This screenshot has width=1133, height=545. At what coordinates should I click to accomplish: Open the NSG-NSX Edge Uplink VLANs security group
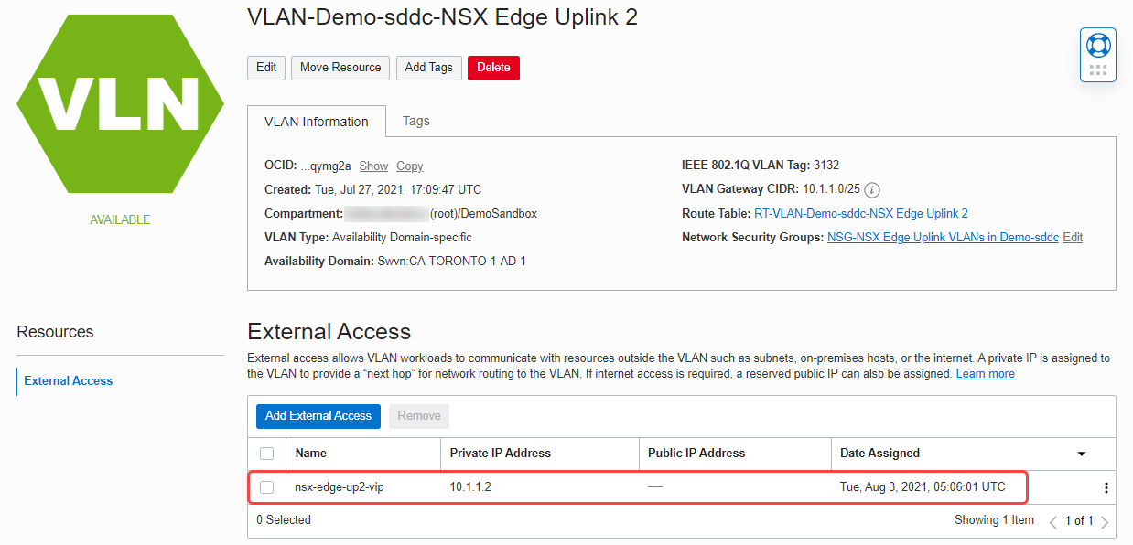[943, 236]
